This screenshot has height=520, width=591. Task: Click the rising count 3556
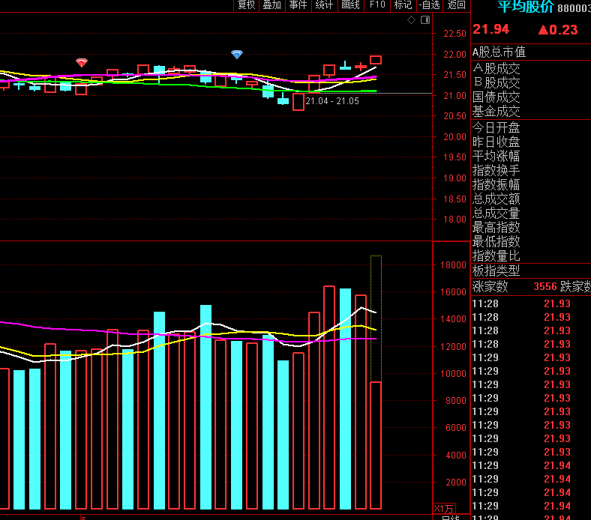[545, 286]
